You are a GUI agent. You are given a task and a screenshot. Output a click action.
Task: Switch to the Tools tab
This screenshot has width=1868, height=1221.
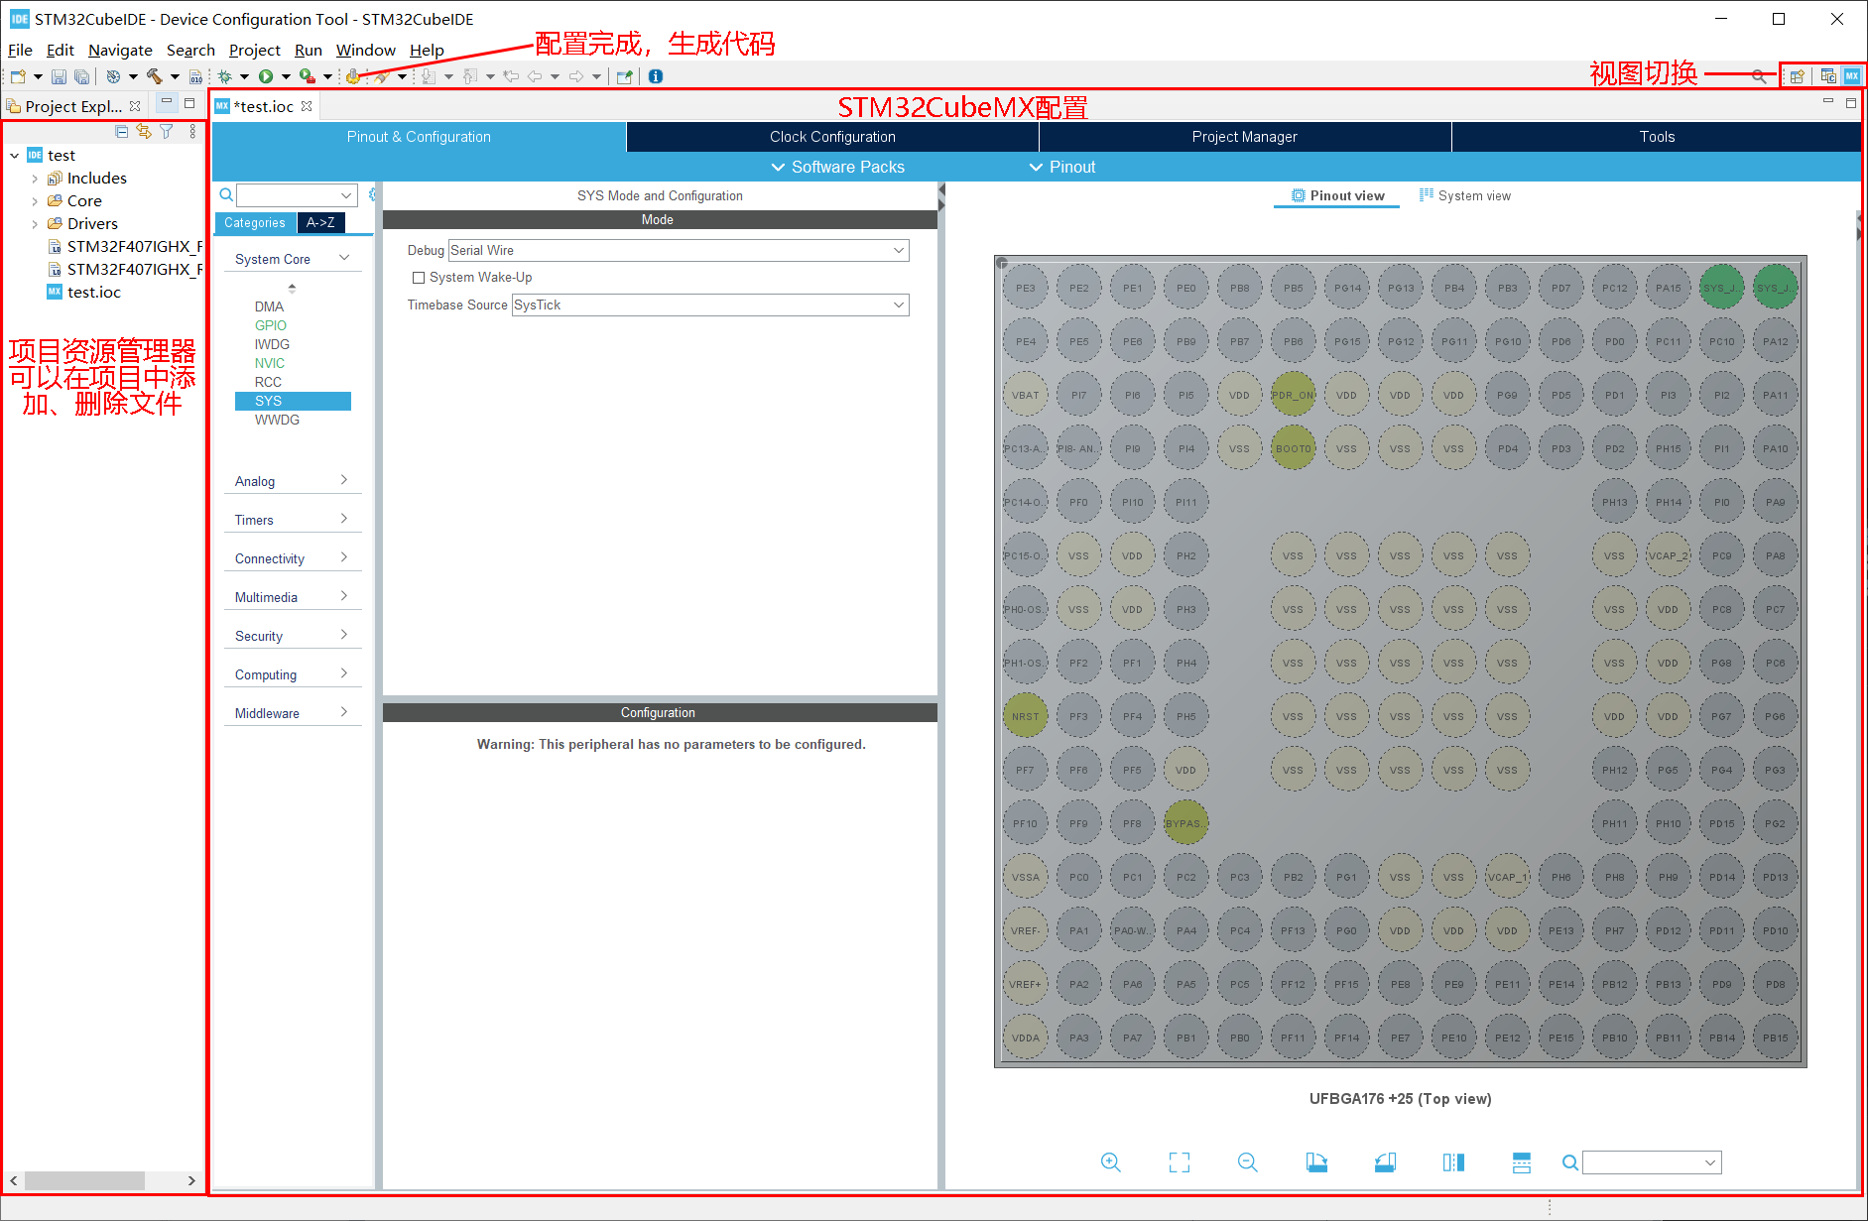tap(1657, 137)
